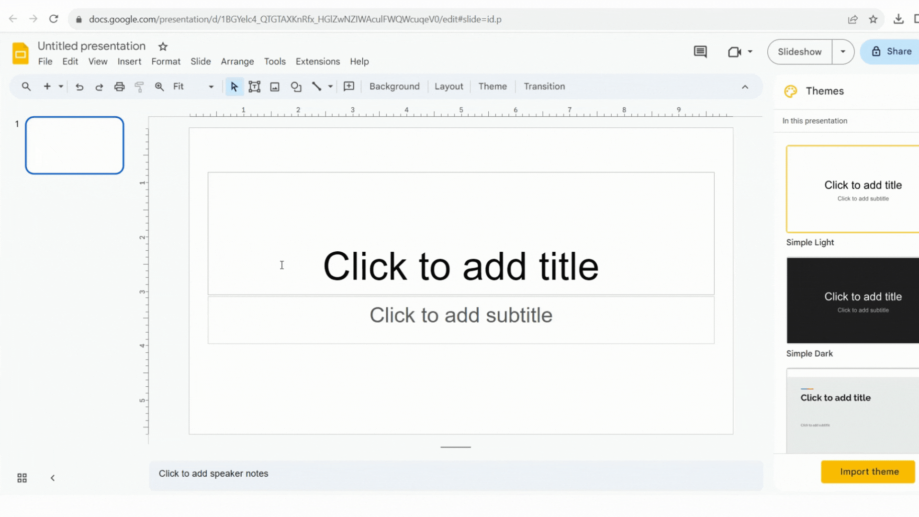Viewport: 919px width, 517px height.
Task: Select the Paint format tool
Action: [x=139, y=87]
